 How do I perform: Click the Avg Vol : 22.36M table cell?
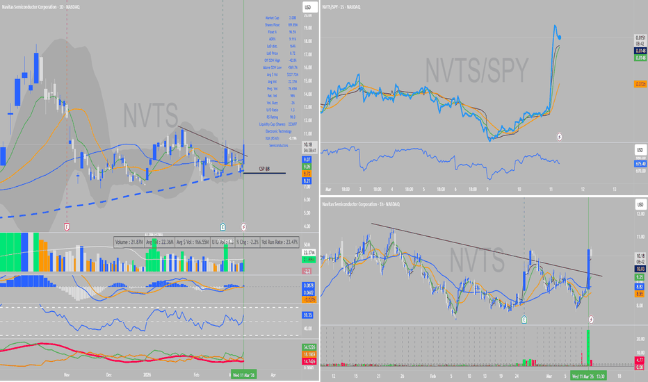[159, 242]
